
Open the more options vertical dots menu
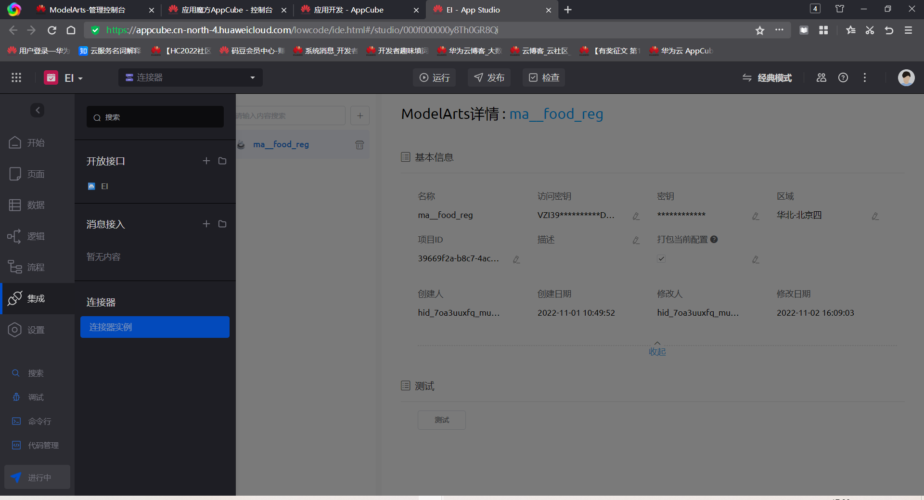[x=865, y=77]
